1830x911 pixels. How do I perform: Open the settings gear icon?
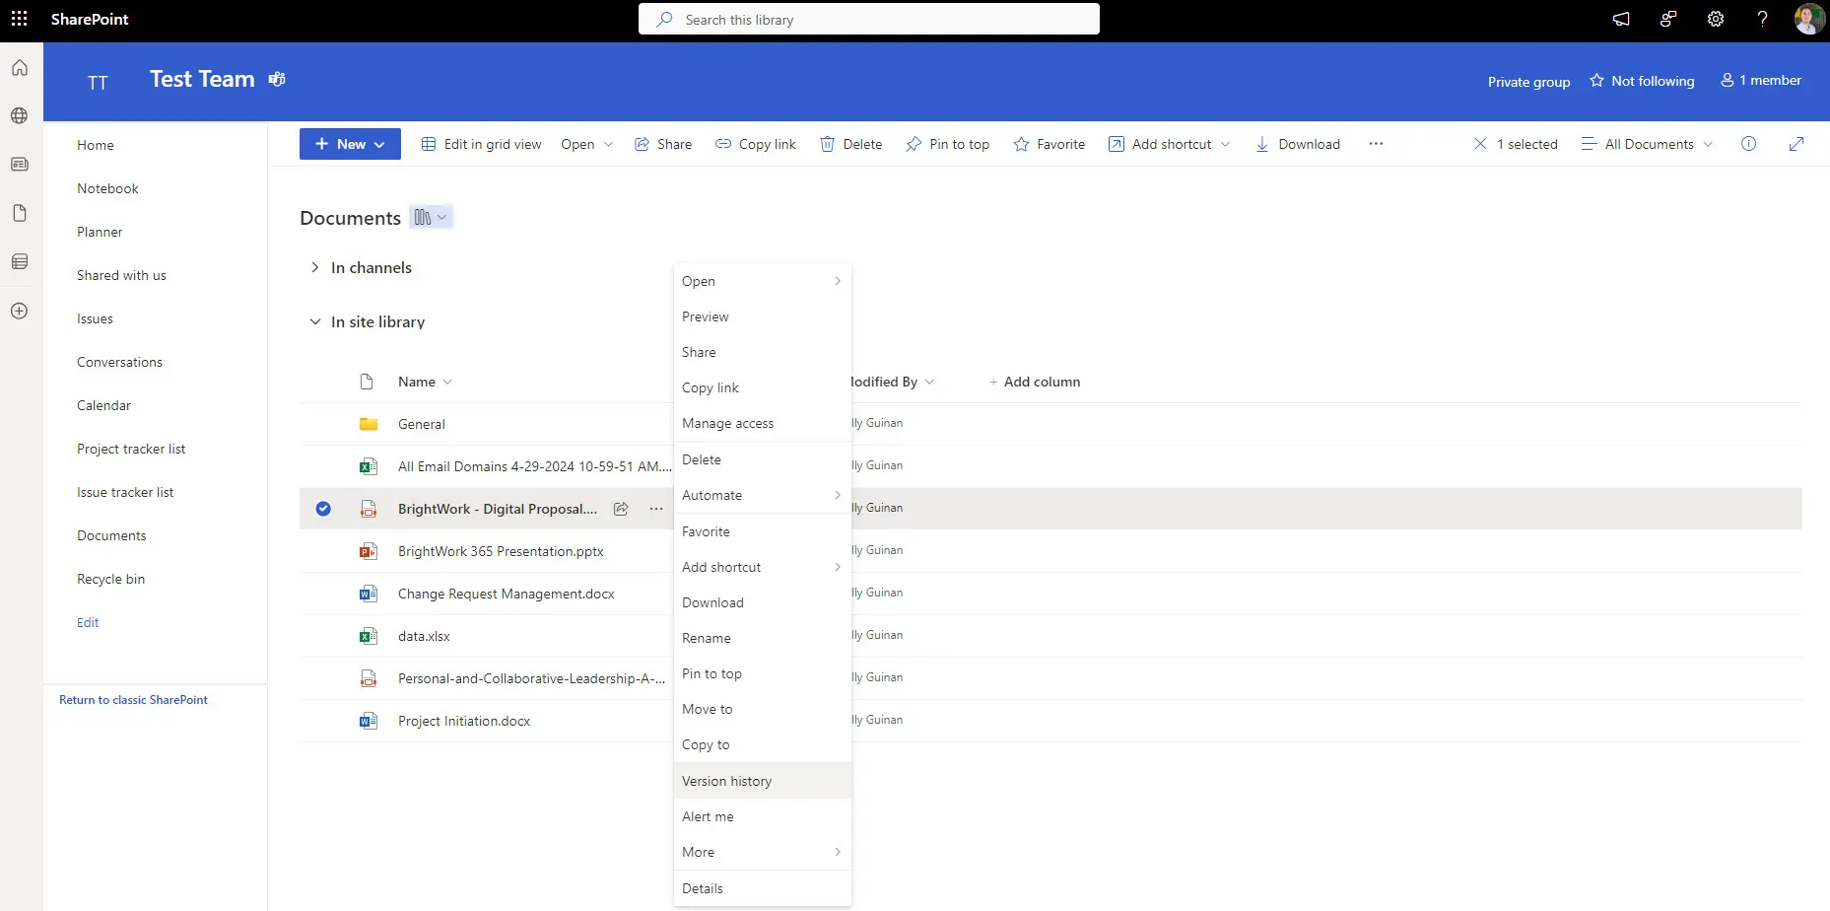(1715, 19)
